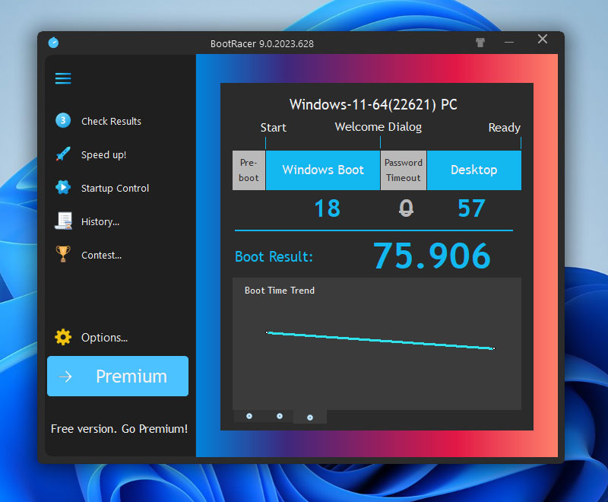Close the BootRacer window
The image size is (608, 502).
pyautogui.click(x=543, y=39)
